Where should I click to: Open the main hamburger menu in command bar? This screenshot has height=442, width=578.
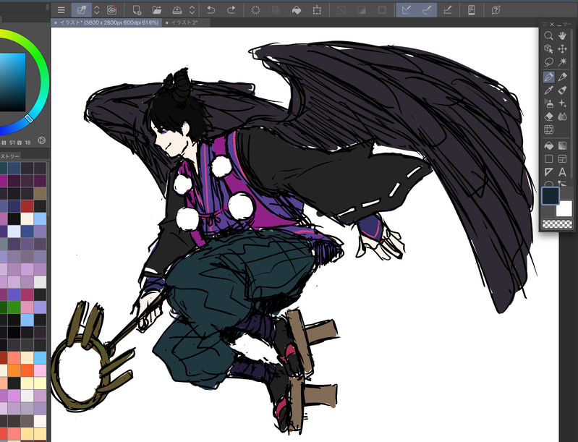coord(61,10)
